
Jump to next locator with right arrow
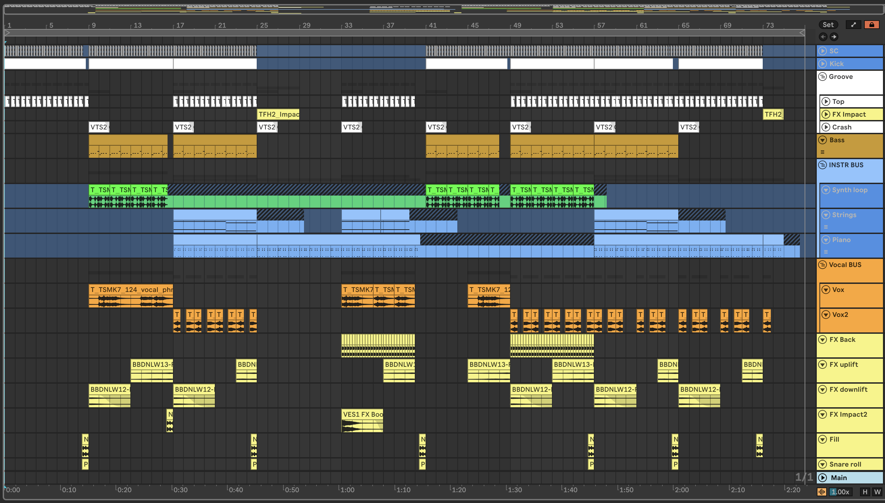tap(834, 37)
